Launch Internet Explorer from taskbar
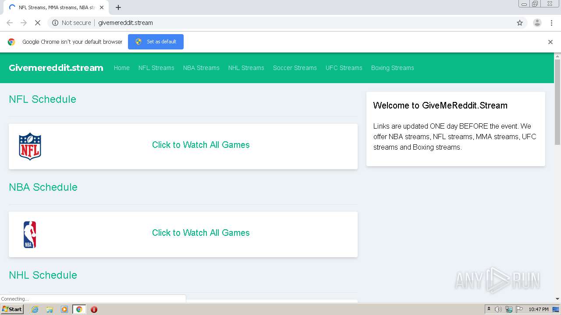 35,309
